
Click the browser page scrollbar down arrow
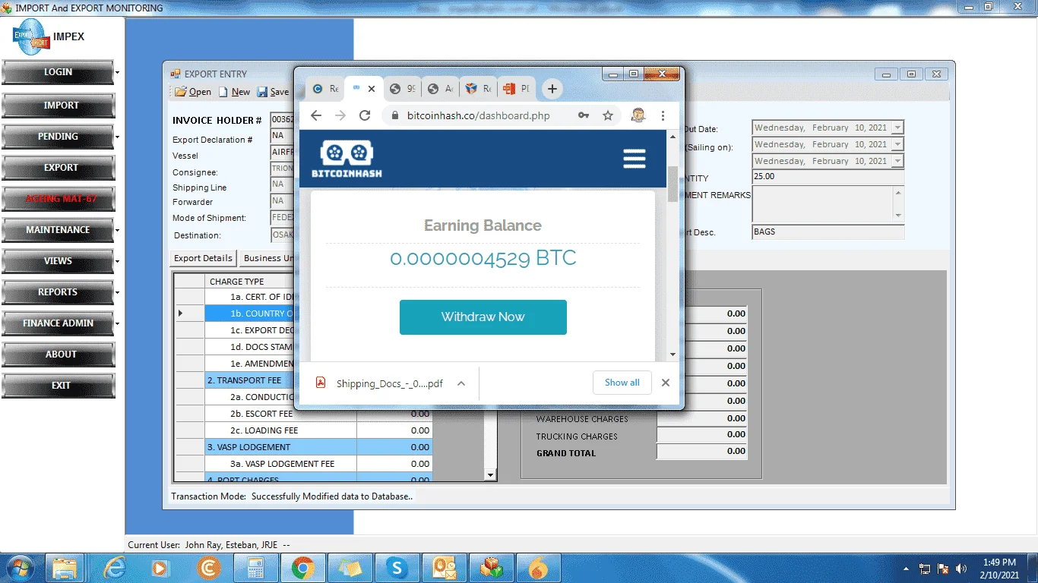pos(672,355)
